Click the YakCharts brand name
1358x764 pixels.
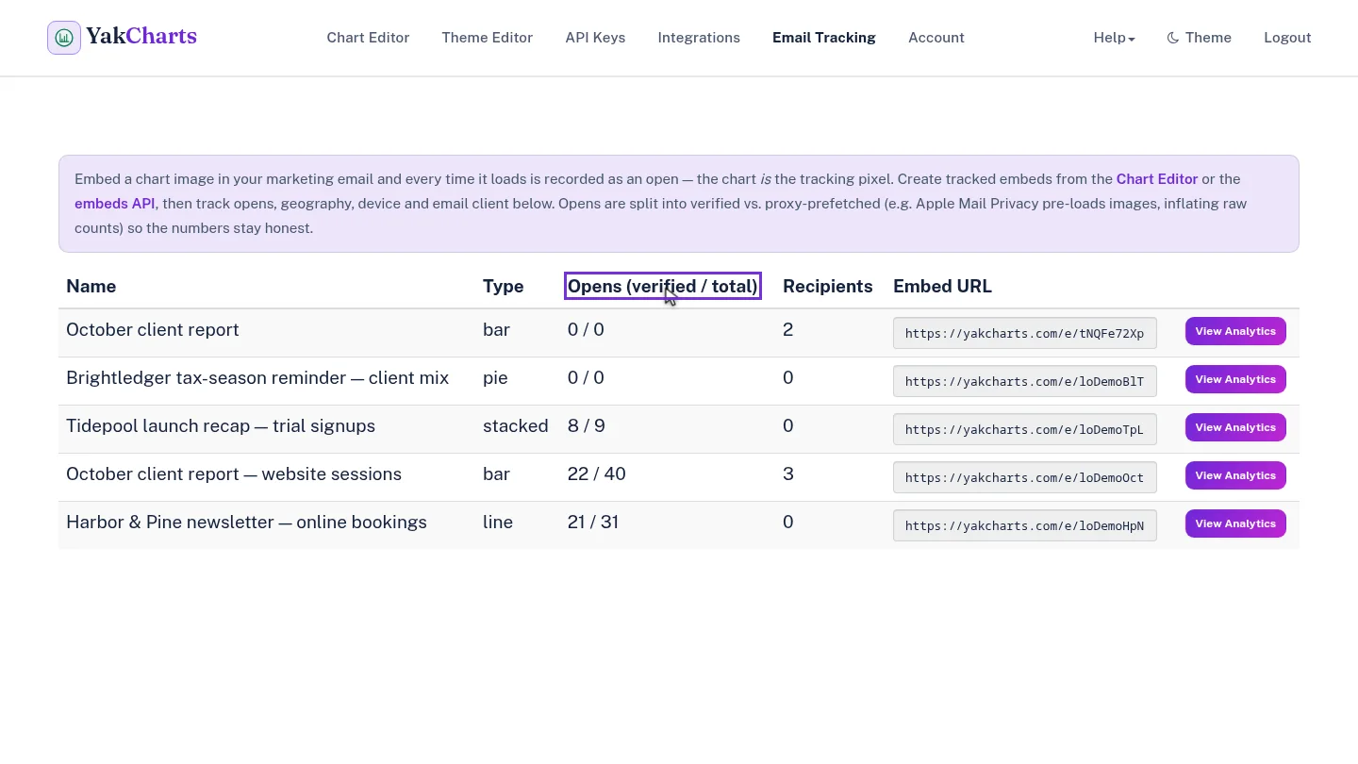141,37
